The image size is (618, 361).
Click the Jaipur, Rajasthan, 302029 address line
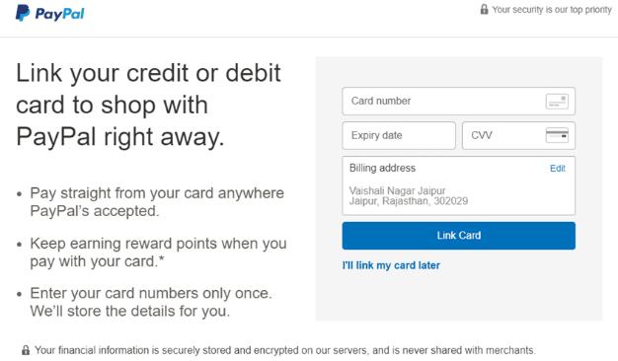click(x=409, y=201)
